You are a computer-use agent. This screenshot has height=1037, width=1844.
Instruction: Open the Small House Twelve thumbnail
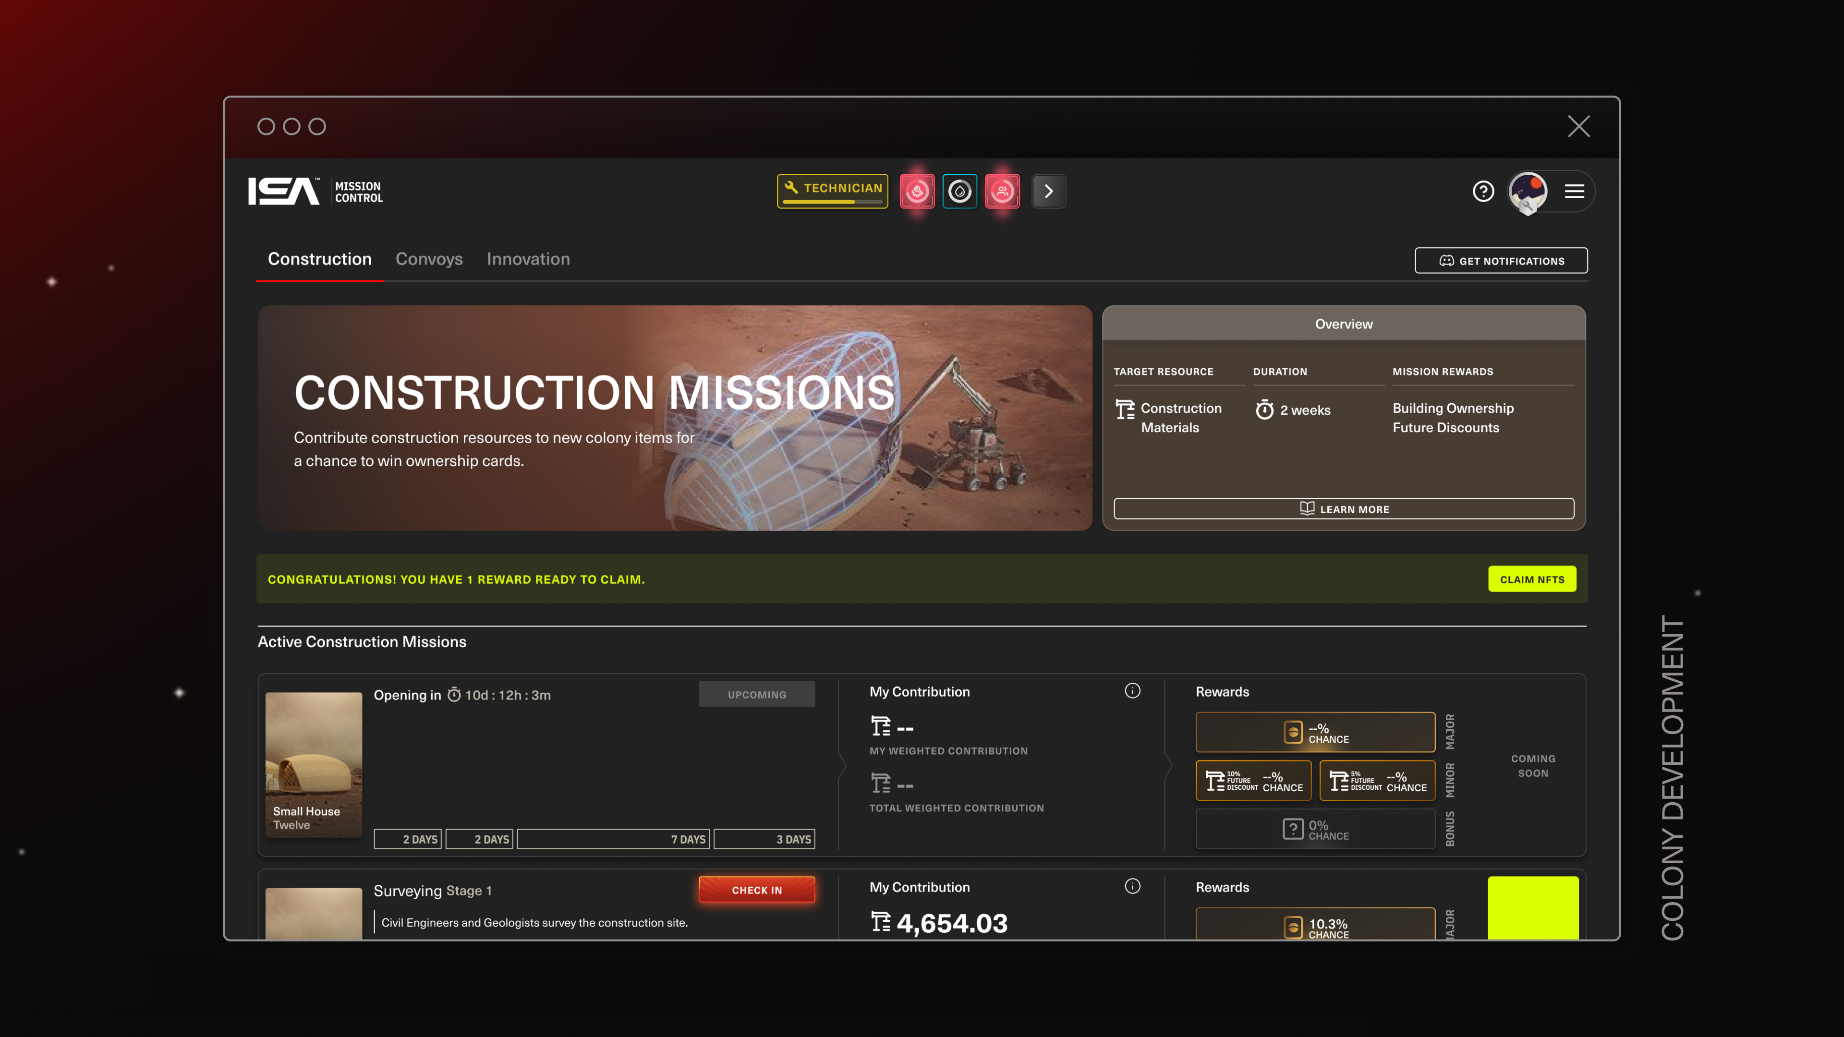pos(314,764)
